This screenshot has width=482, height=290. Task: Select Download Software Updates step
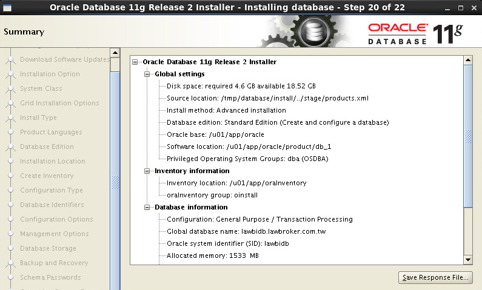point(65,59)
